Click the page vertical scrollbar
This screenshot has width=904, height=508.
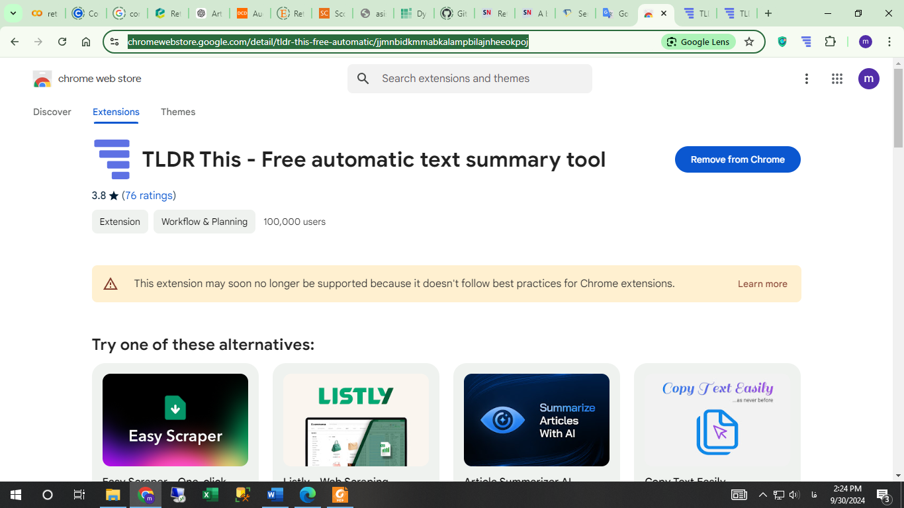click(x=898, y=109)
